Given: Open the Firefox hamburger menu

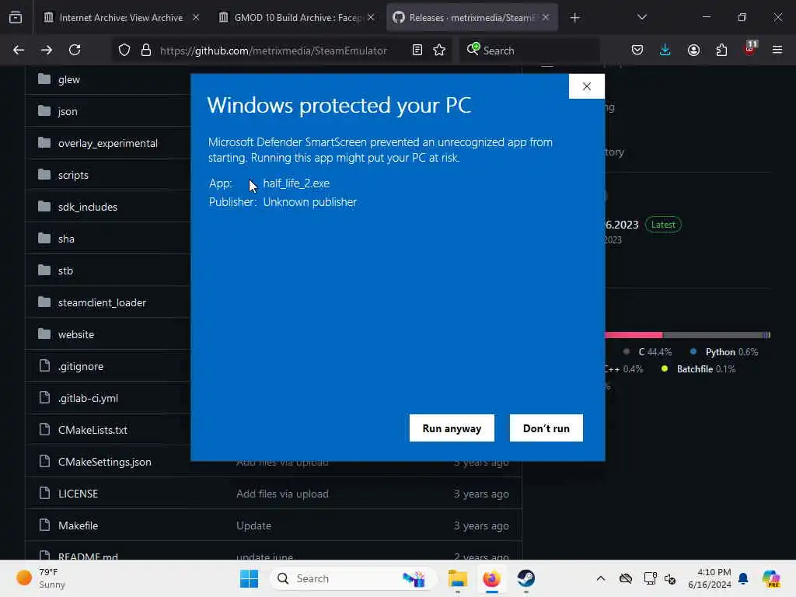Looking at the screenshot, I should tap(777, 50).
